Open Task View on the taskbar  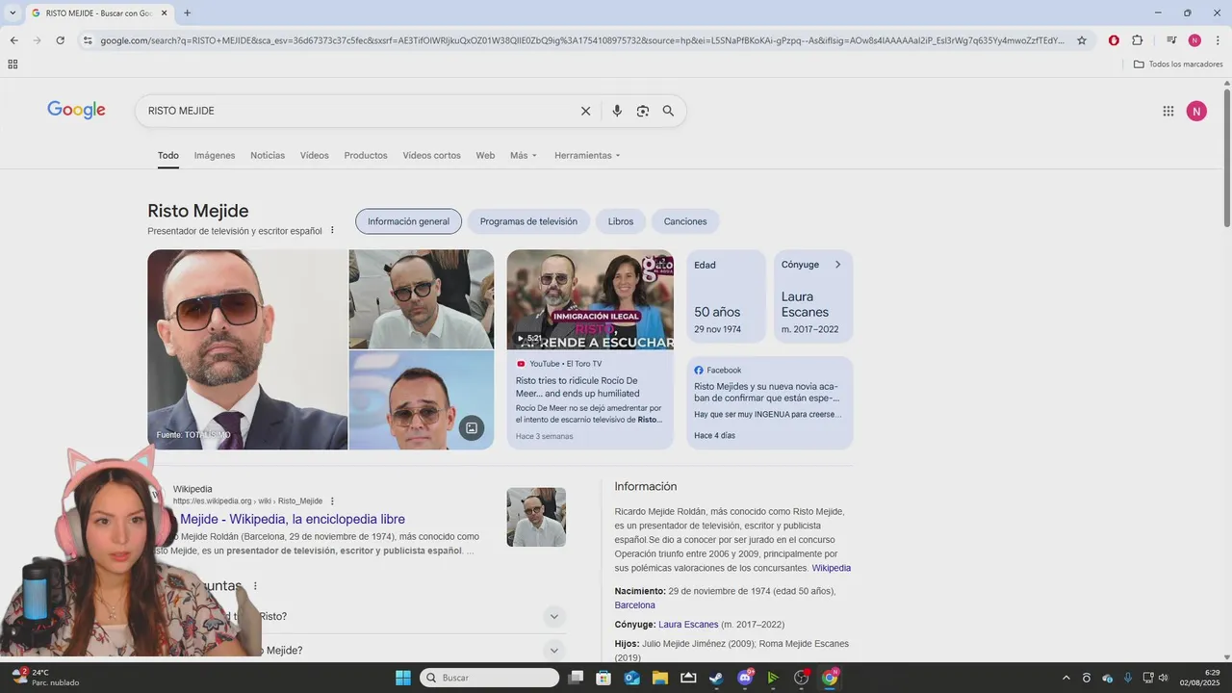pos(576,678)
